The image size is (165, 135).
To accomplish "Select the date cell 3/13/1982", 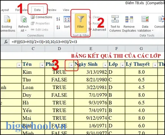I will 91,72.
